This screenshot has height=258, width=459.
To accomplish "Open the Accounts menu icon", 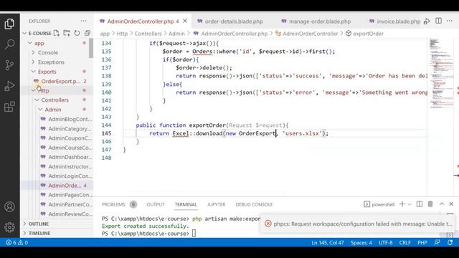I will click(9, 207).
